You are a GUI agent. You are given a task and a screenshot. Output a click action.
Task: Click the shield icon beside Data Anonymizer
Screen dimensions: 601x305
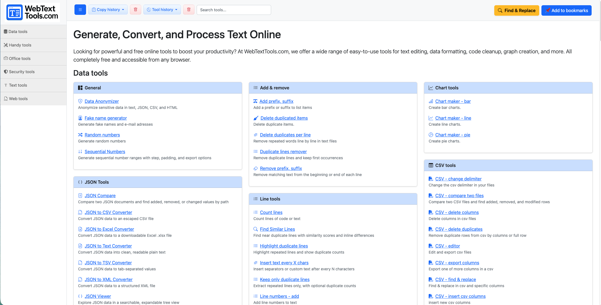pyautogui.click(x=80, y=101)
